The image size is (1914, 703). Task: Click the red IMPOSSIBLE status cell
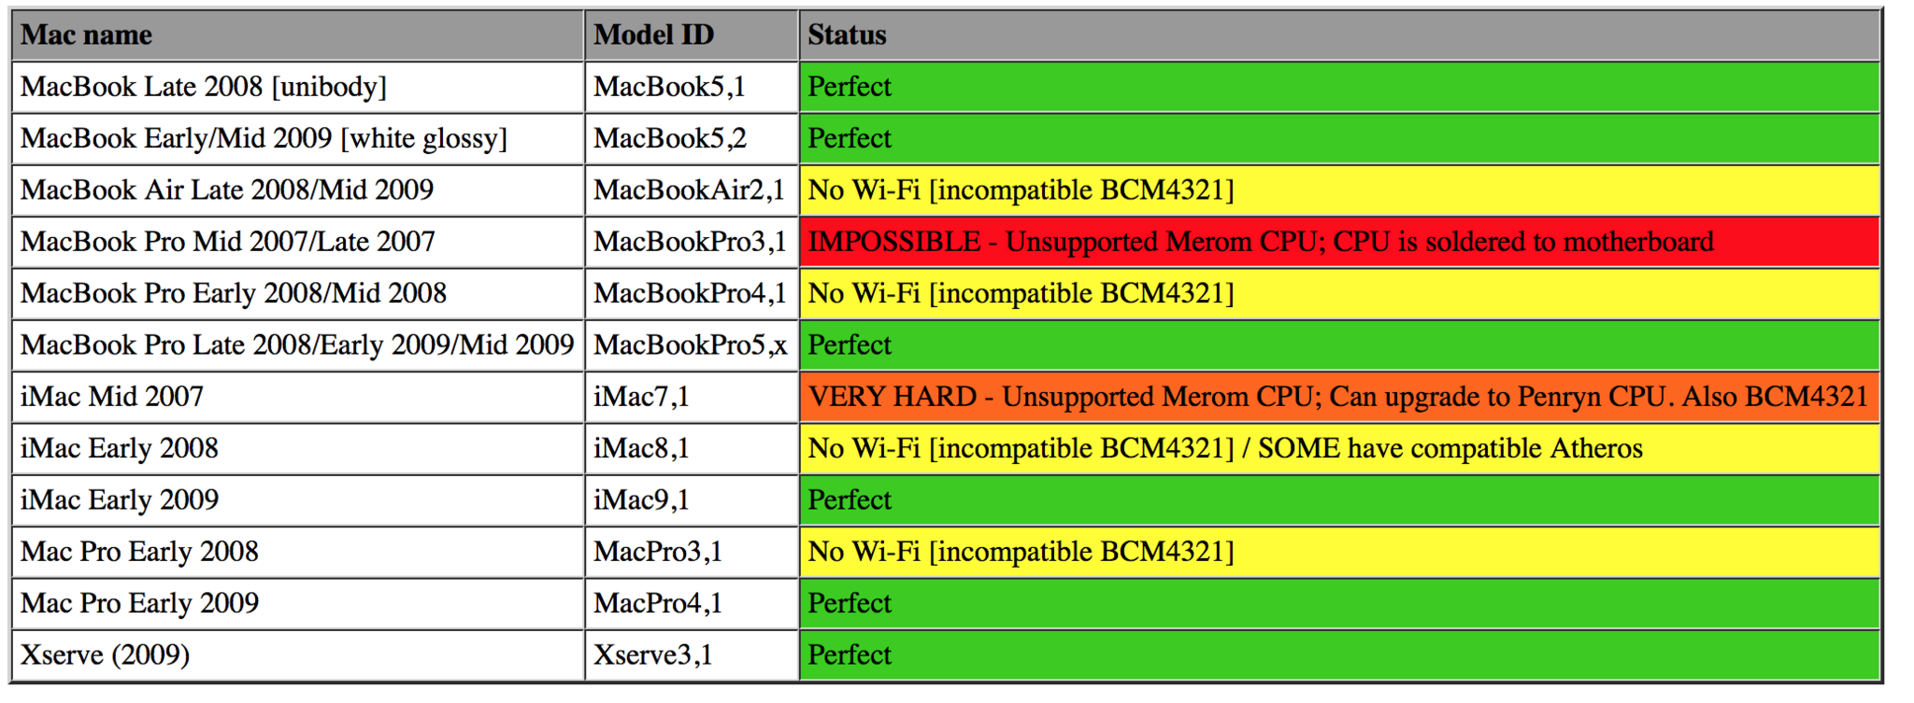1339,243
